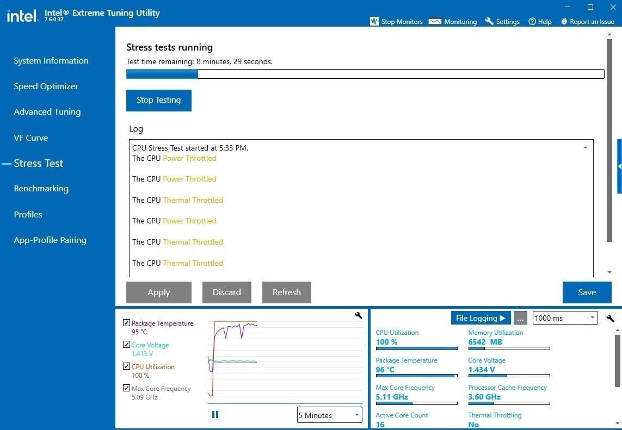
Task: Click the Report an Issue bug icon
Action: (564, 21)
